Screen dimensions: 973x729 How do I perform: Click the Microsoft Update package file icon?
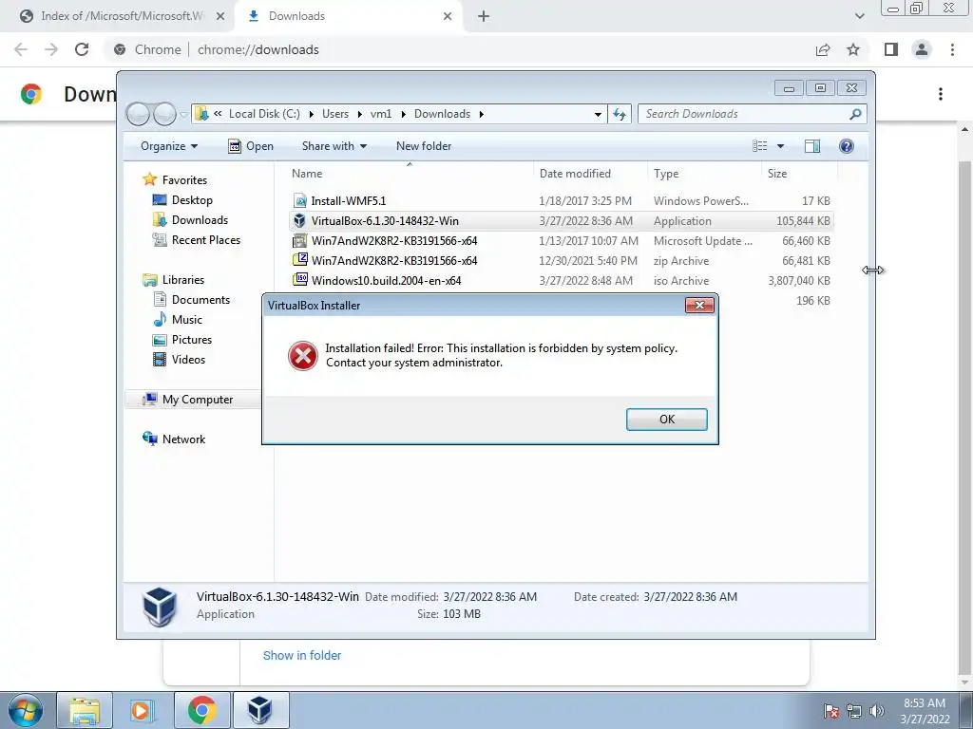pos(300,240)
